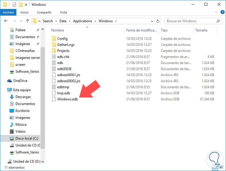Select the GatherLogs folder icon
Image resolution: width=226 pixels, height=171 pixels.
53,45
